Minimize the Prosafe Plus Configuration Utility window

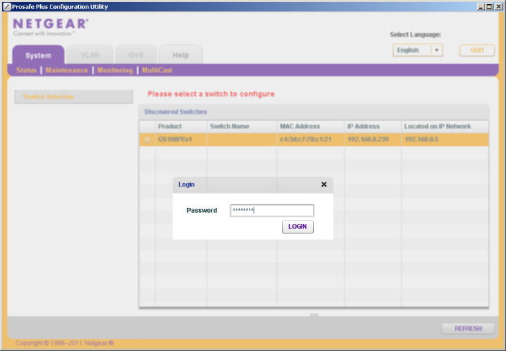pyautogui.click(x=481, y=6)
